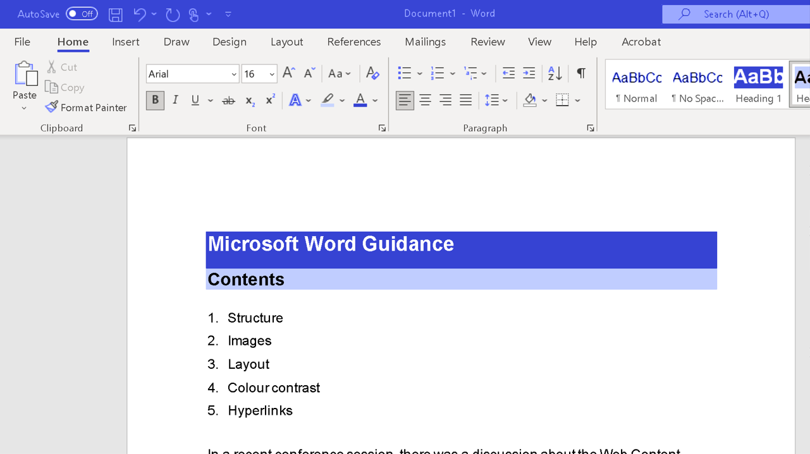Activate the Format Painter

click(86, 107)
